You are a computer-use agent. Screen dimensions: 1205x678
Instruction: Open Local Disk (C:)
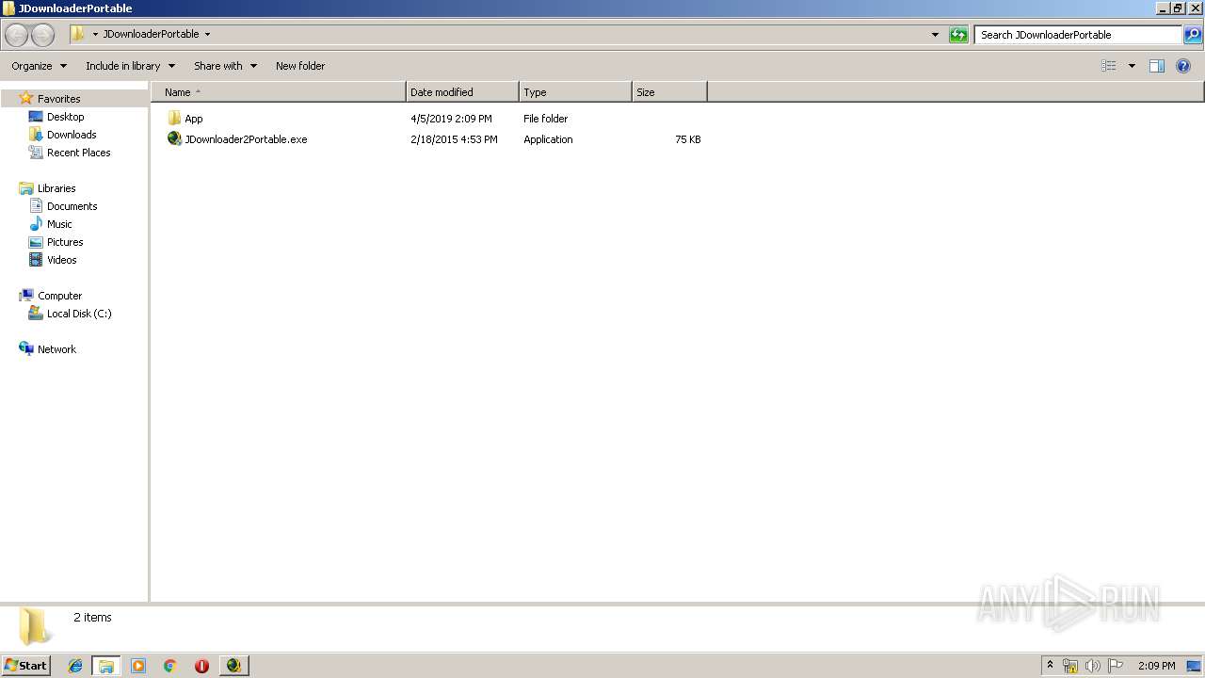click(x=79, y=314)
